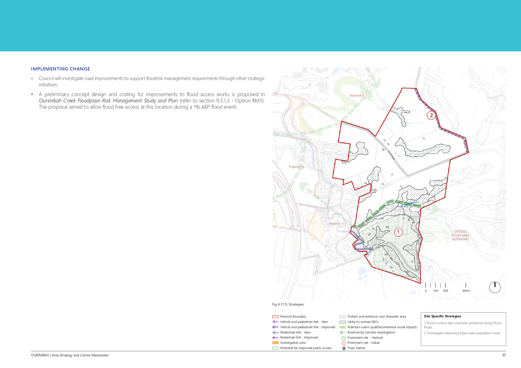Click the orange circle legend icon
Viewport: 521px width, 368px height.
click(x=343, y=343)
